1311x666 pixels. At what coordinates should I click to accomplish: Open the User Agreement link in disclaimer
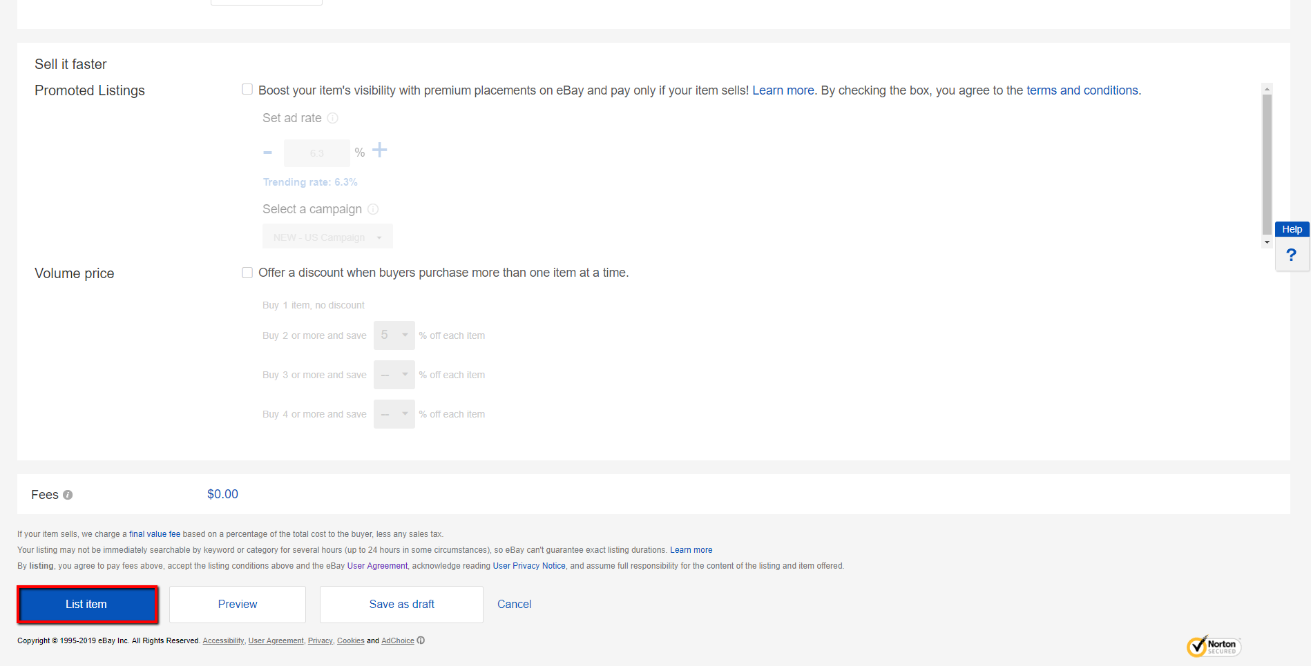pos(377,566)
